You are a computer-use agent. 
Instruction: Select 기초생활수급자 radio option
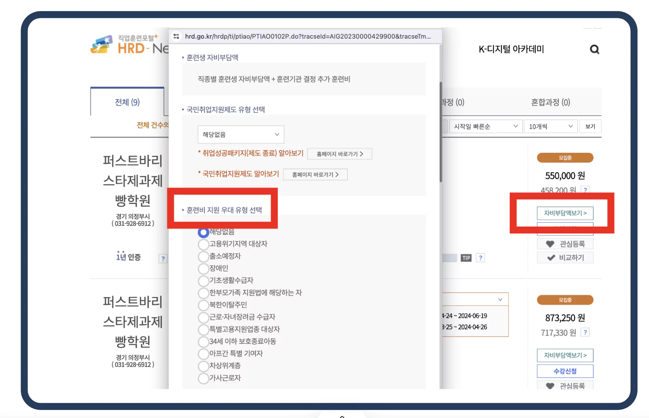(203, 281)
